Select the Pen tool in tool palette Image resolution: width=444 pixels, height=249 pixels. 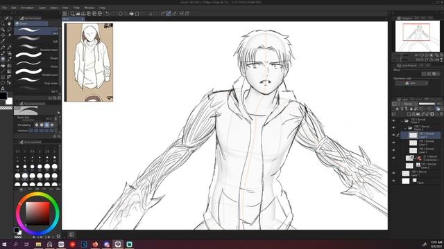click(x=3, y=48)
